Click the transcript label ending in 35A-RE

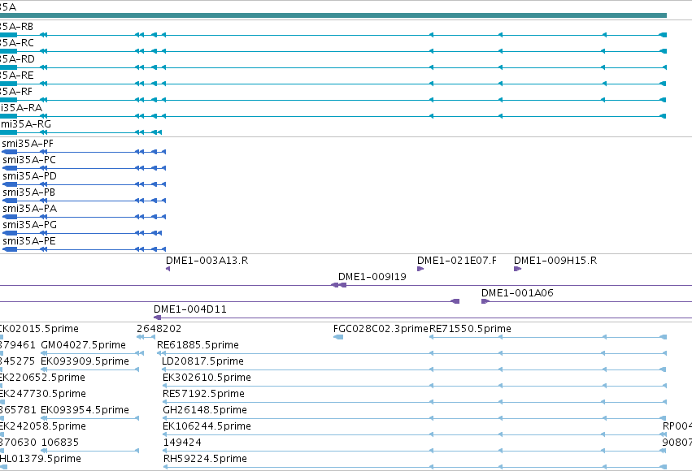tap(17, 76)
